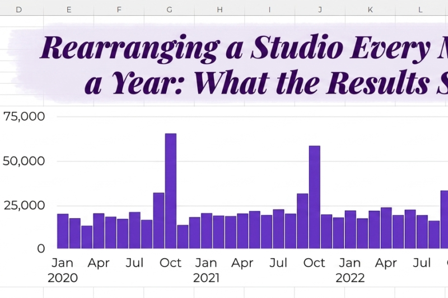The width and height of the screenshot is (448, 298).
Task: Select column F header
Action: click(x=119, y=10)
